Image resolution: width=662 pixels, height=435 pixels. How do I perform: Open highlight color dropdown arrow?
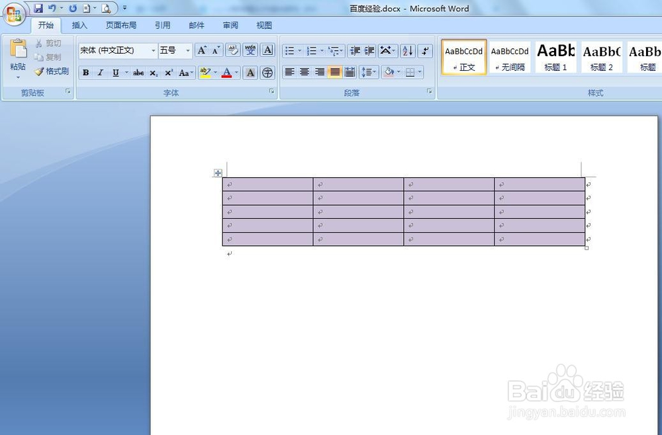pos(215,73)
